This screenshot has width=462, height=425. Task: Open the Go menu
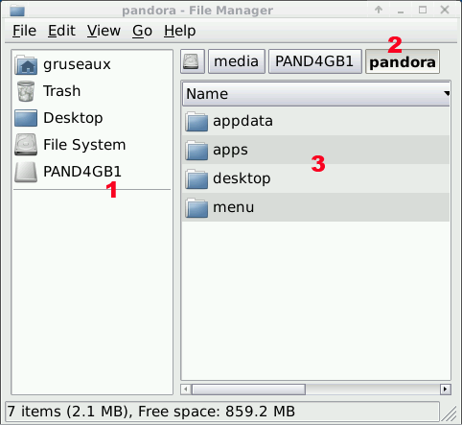tap(143, 31)
